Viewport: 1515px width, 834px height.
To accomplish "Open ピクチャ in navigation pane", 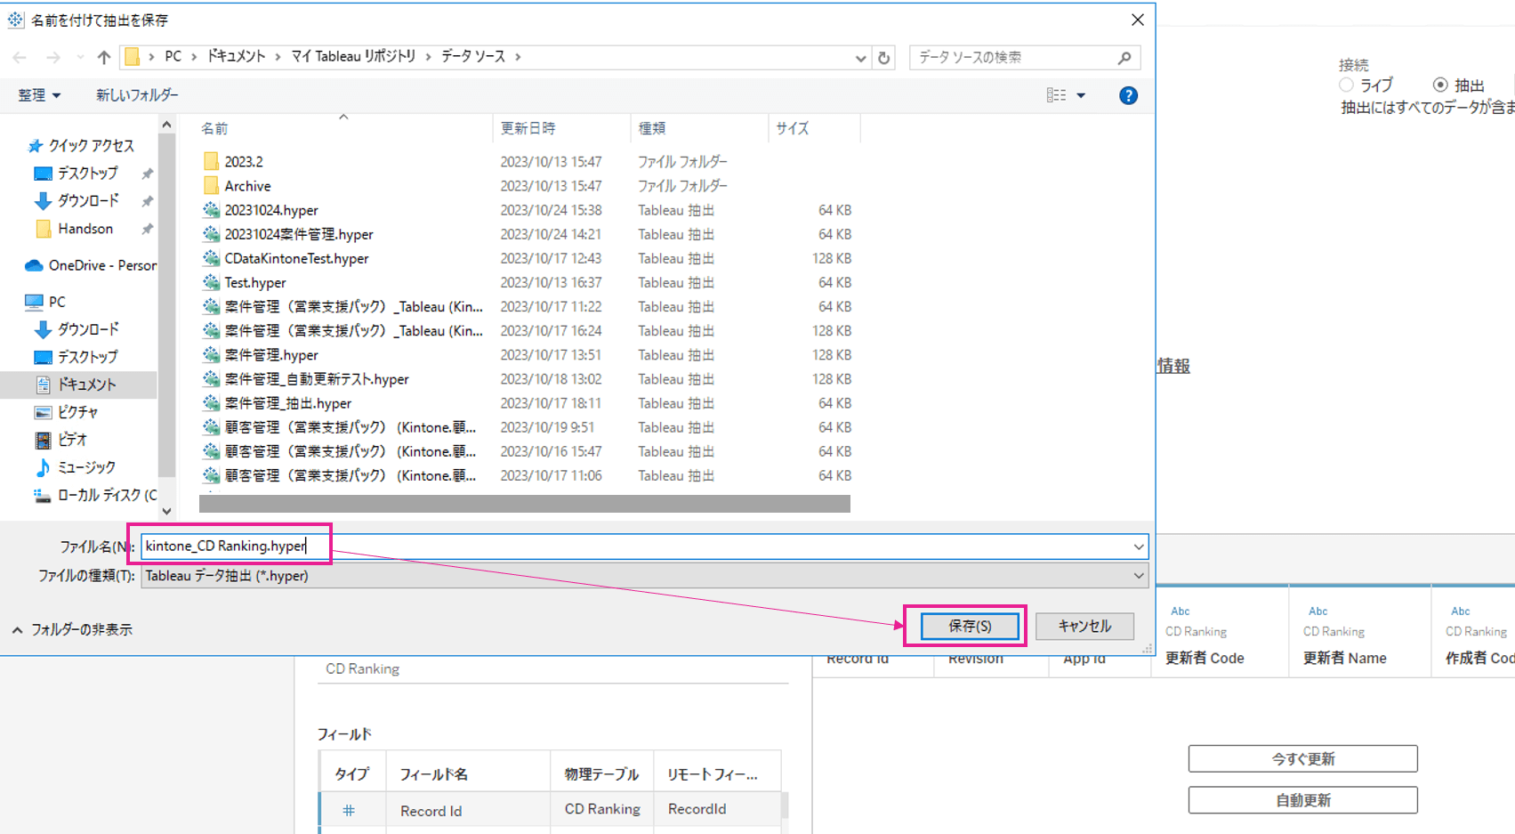I will point(67,412).
